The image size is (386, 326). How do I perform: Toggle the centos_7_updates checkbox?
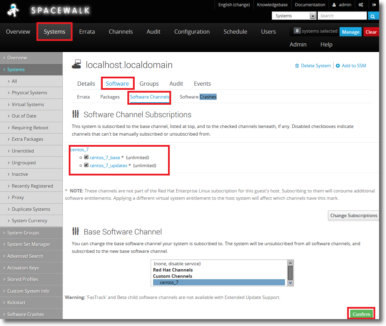(x=86, y=165)
